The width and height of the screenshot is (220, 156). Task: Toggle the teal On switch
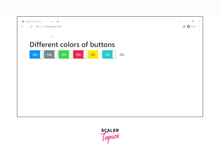pos(109,55)
